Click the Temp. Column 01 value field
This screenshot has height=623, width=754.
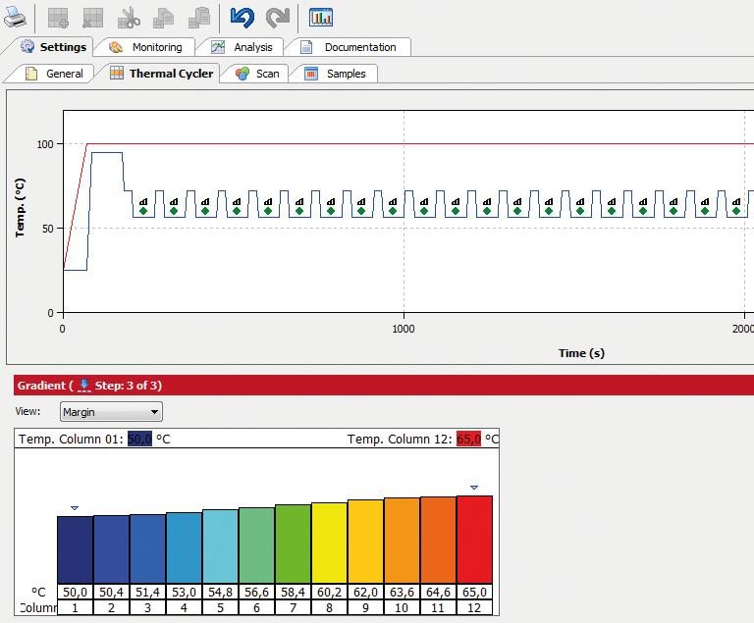click(139, 439)
